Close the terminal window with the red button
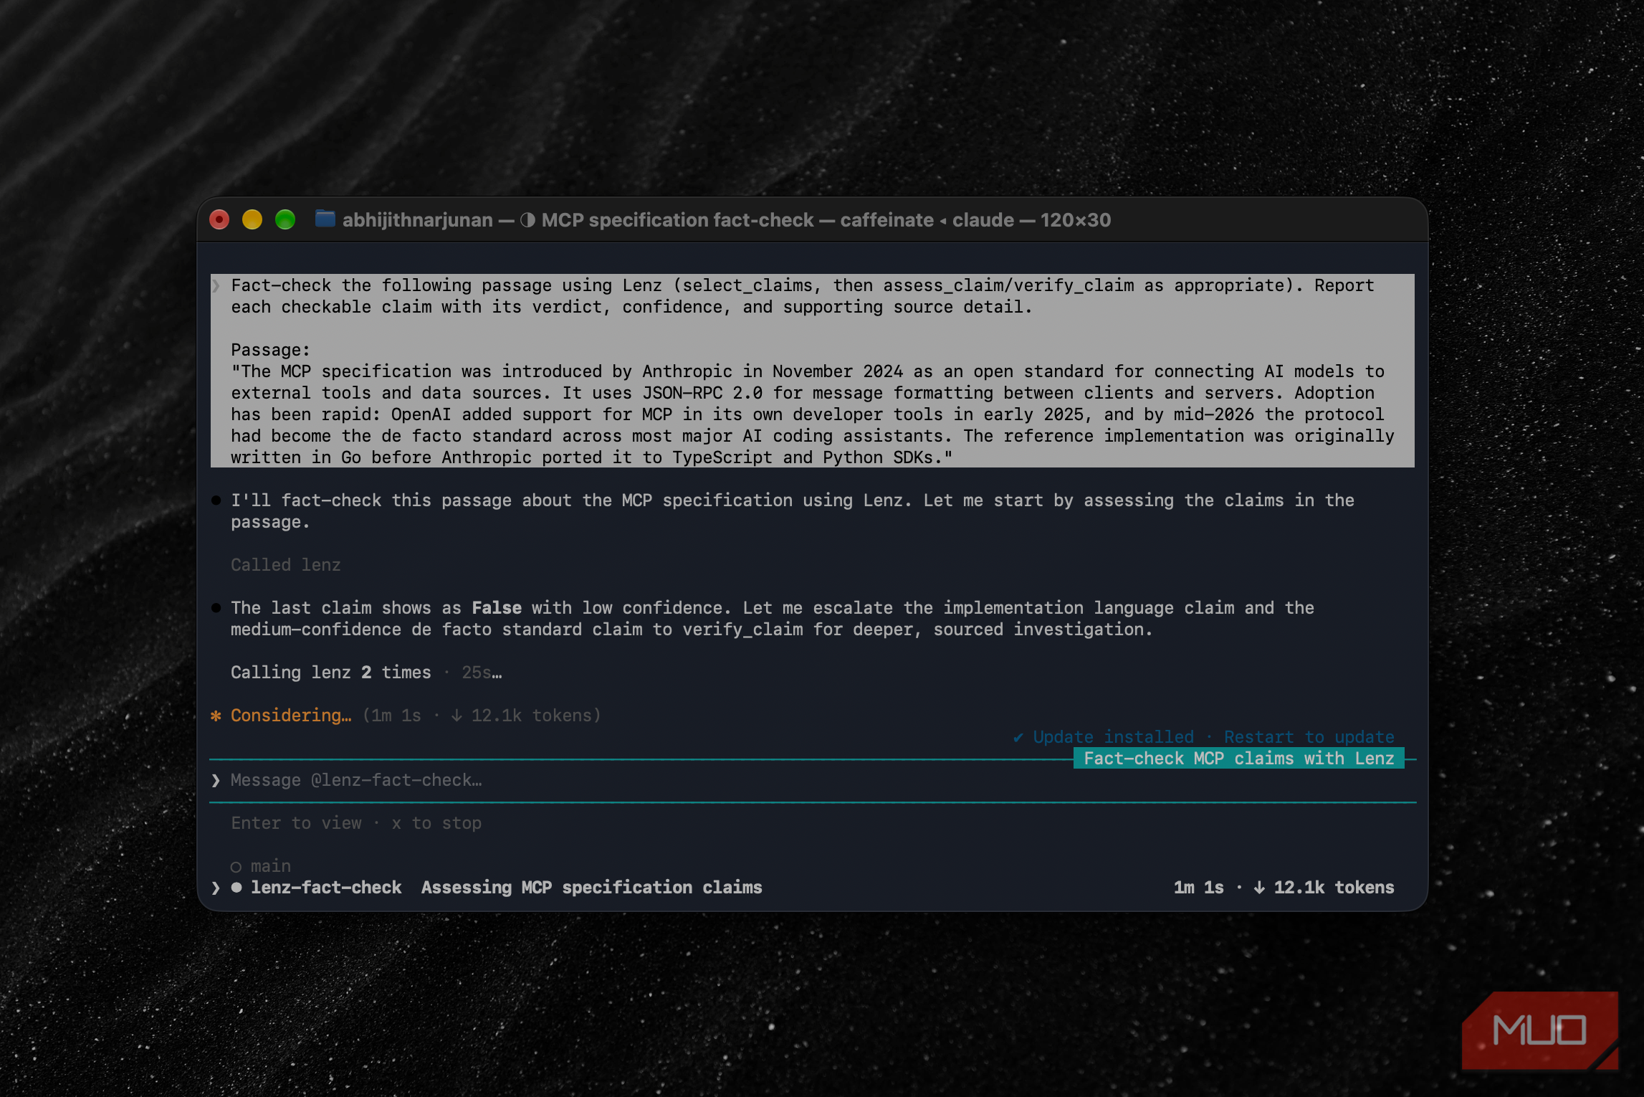This screenshot has height=1097, width=1644. pos(219,219)
